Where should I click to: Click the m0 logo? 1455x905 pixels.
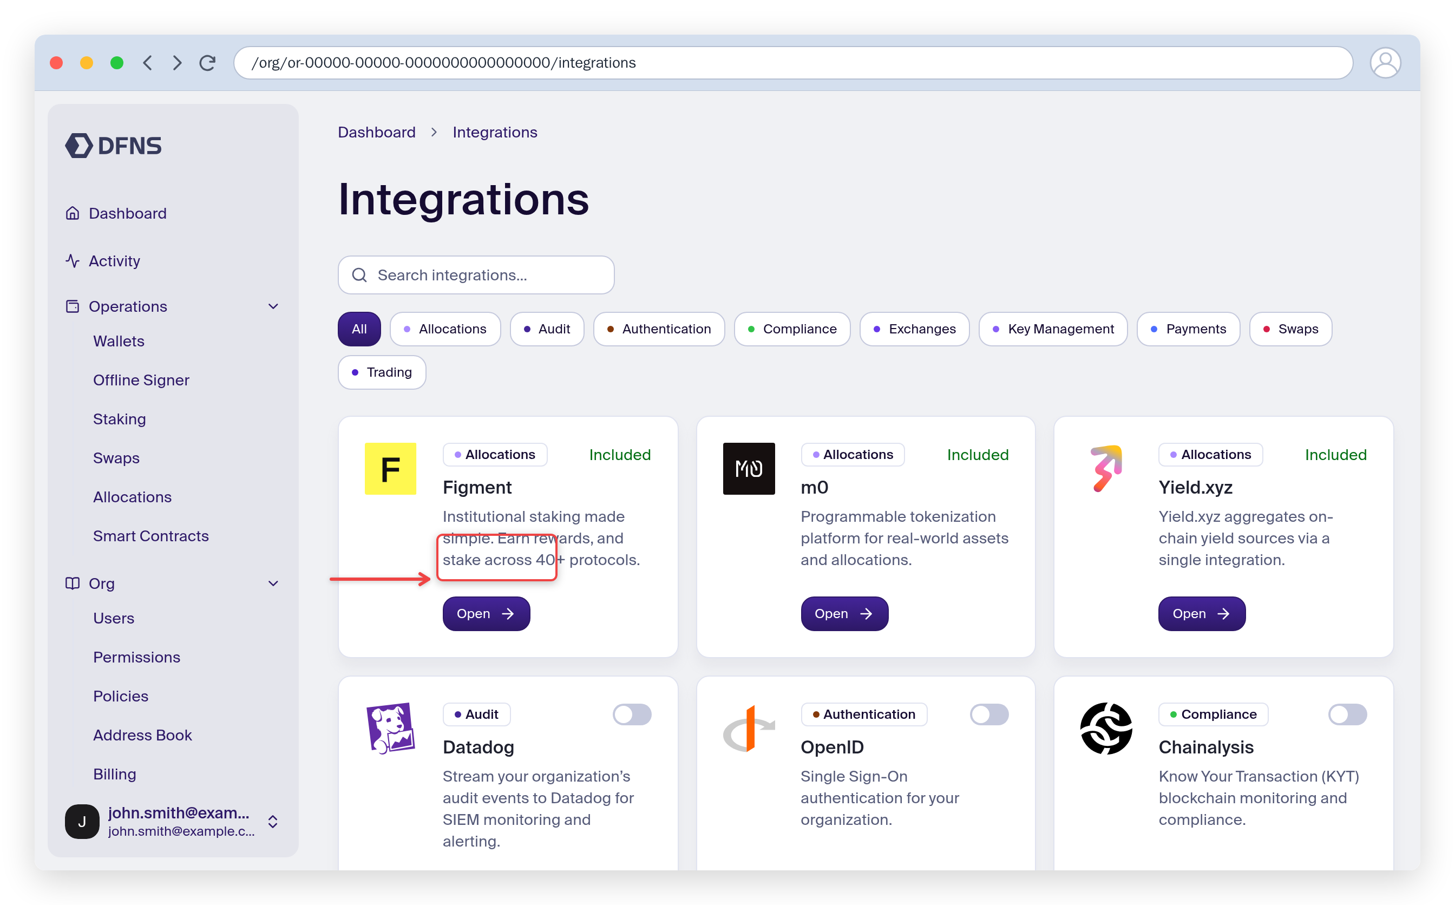click(748, 469)
